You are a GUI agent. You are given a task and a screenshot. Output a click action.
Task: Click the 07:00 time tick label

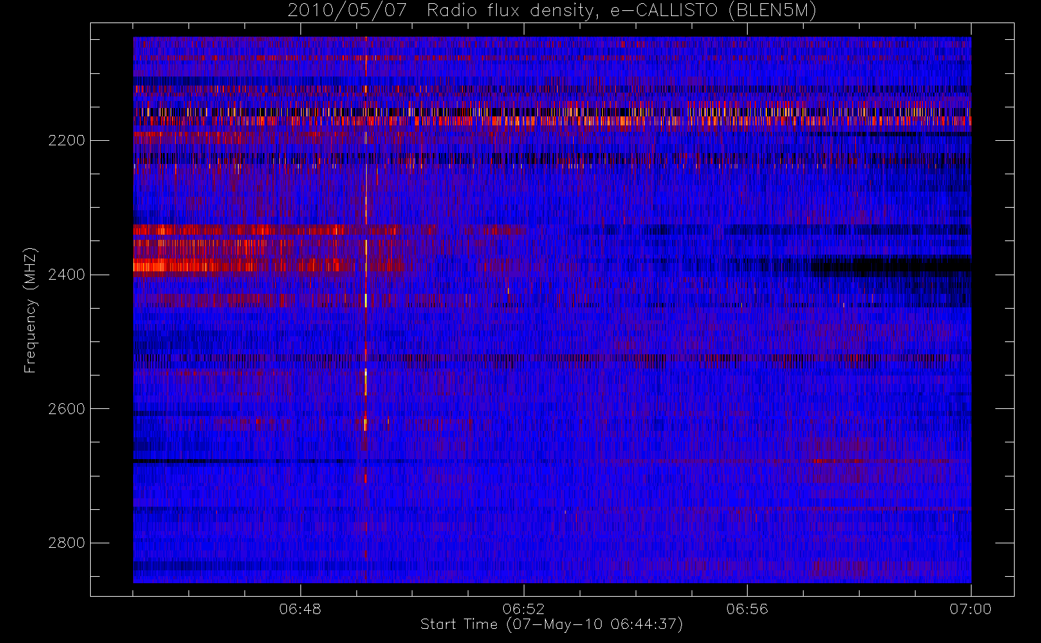click(x=970, y=608)
